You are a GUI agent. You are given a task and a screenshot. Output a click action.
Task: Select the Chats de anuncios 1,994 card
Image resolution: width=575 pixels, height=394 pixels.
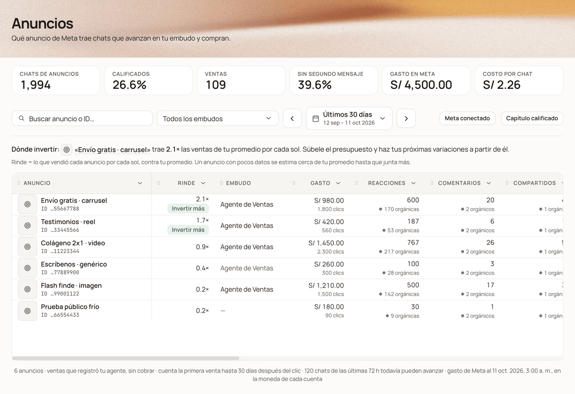tap(56, 81)
